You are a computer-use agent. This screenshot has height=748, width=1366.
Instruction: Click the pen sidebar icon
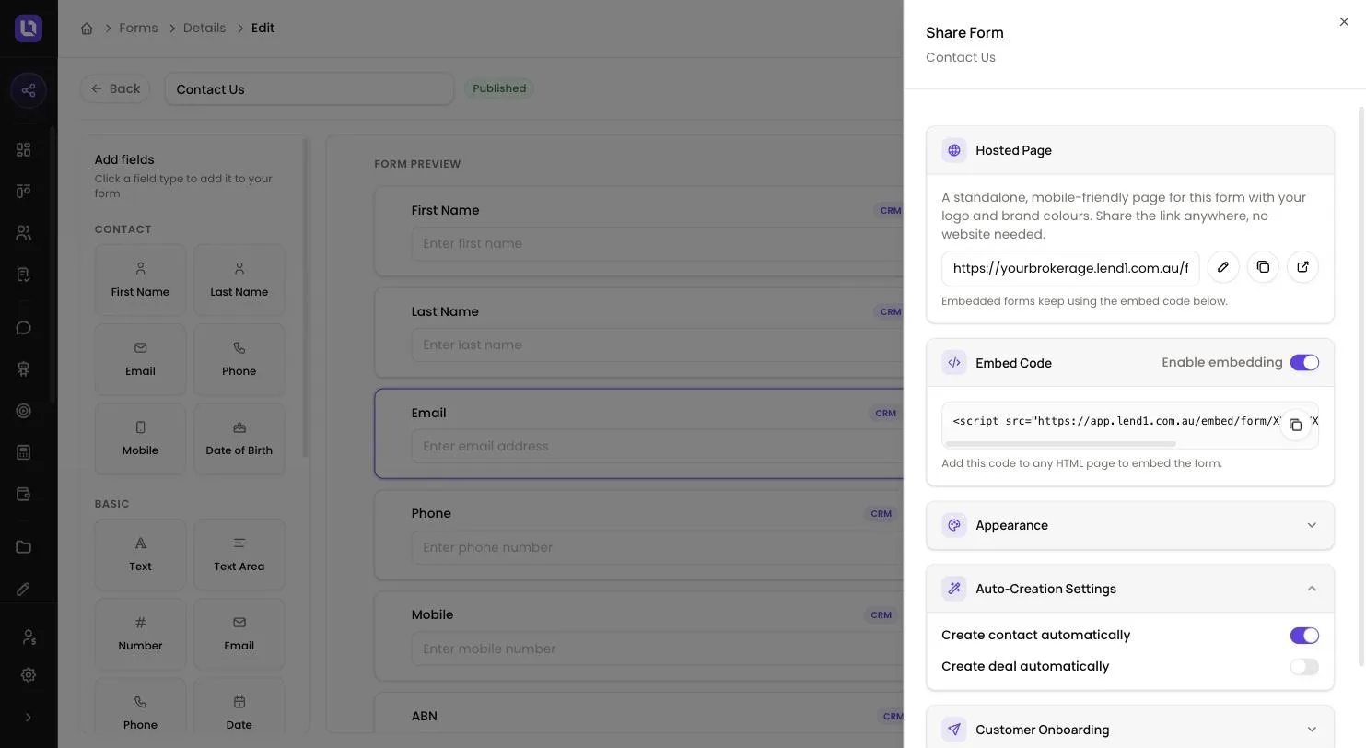tap(24, 589)
